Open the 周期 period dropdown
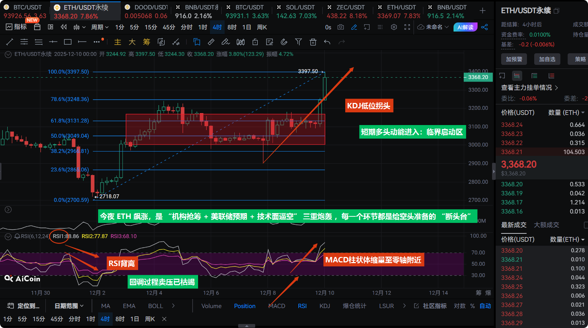 [100, 27]
